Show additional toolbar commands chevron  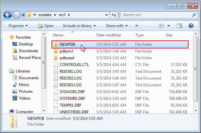click(x=137, y=26)
